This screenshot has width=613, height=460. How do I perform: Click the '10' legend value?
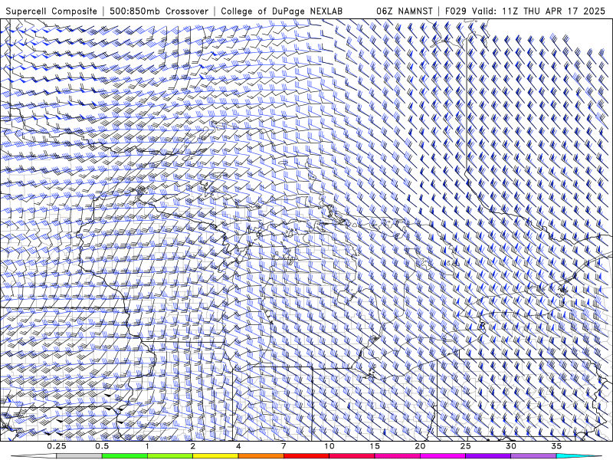pos(329,446)
